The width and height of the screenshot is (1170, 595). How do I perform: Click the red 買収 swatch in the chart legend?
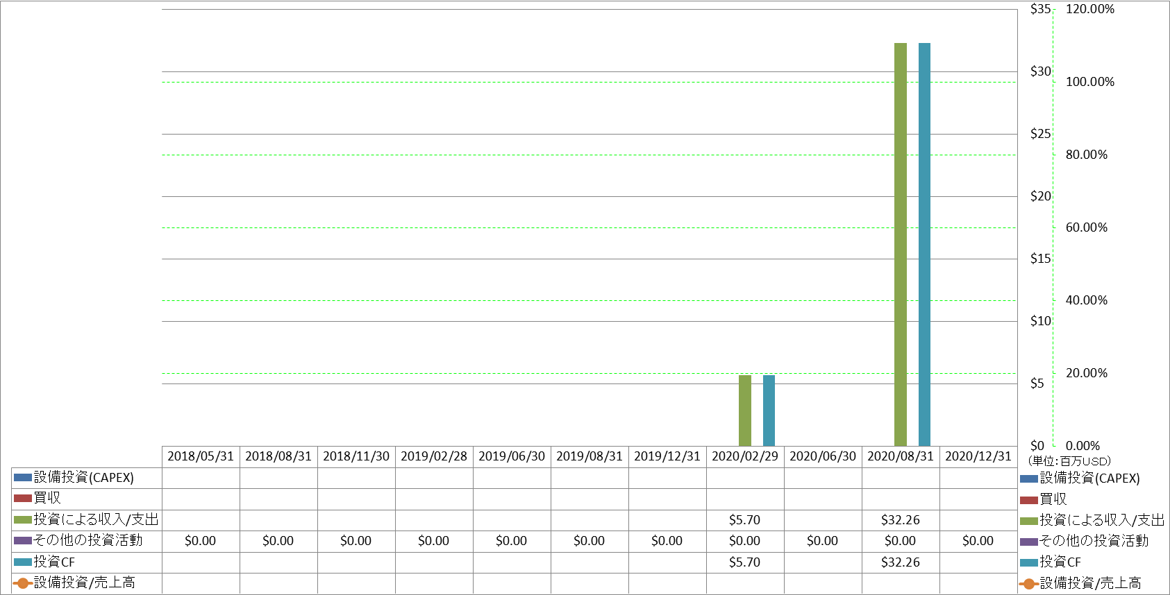1029,499
